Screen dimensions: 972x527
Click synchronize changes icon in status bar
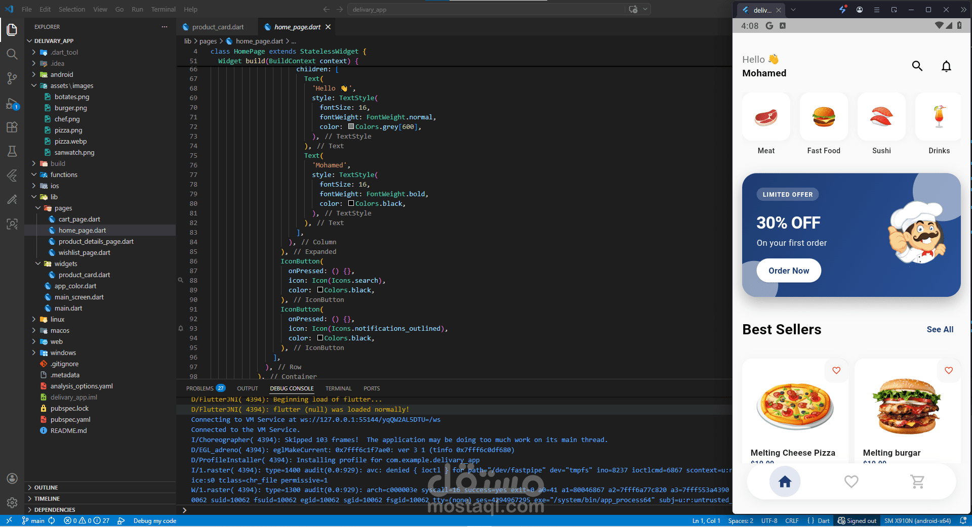coord(52,520)
